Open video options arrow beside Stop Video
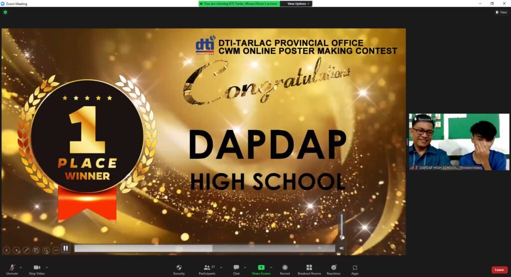511x277 pixels. (x=46, y=268)
